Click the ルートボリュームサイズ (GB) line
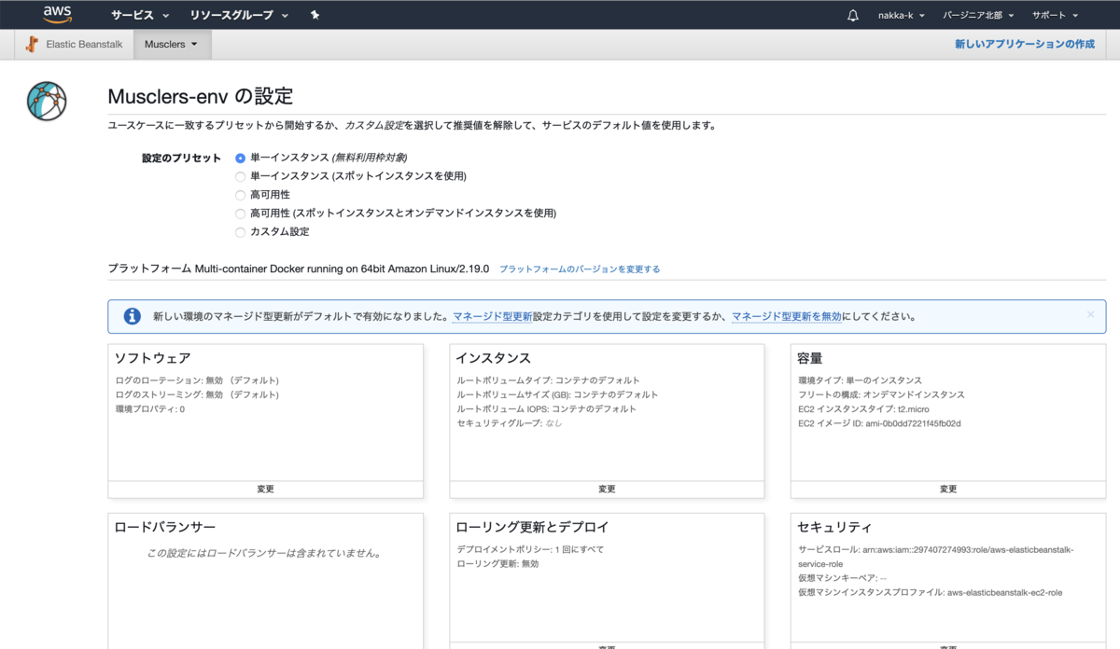Viewport: 1120px width, 649px height. pos(557,394)
